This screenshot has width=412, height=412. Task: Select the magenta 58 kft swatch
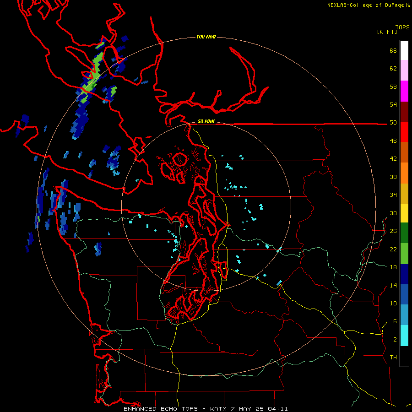[404, 91]
